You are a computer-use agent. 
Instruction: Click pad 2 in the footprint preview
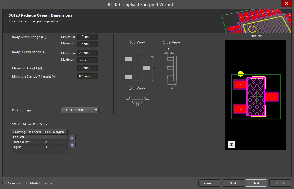tap(240, 109)
